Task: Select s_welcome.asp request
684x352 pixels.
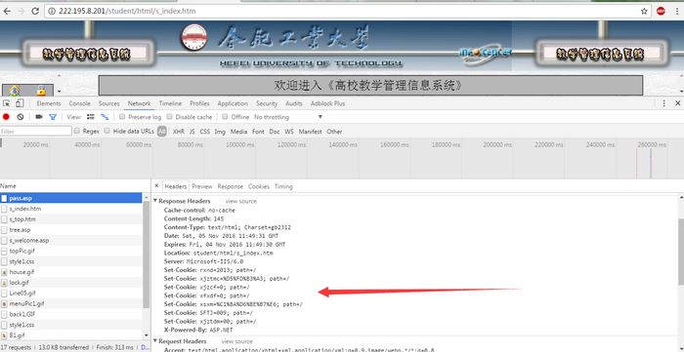Action: [70, 240]
